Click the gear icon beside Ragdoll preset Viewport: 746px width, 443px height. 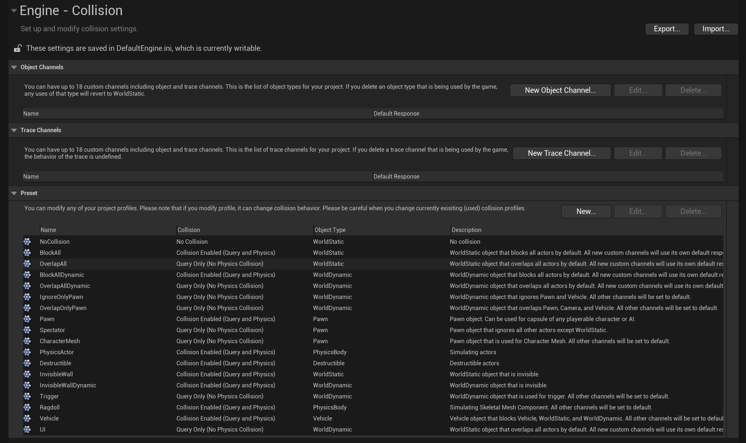click(x=27, y=407)
